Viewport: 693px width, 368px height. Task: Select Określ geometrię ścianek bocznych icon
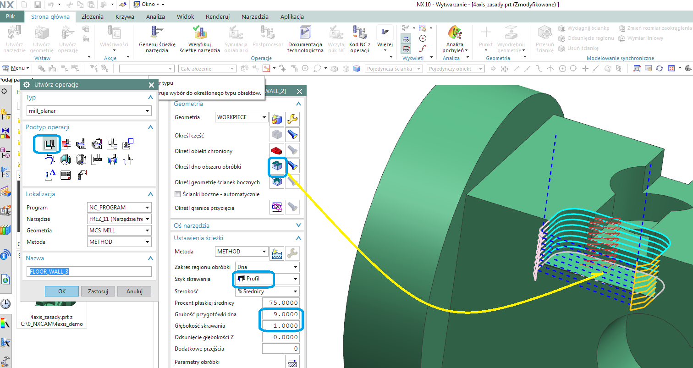click(276, 182)
